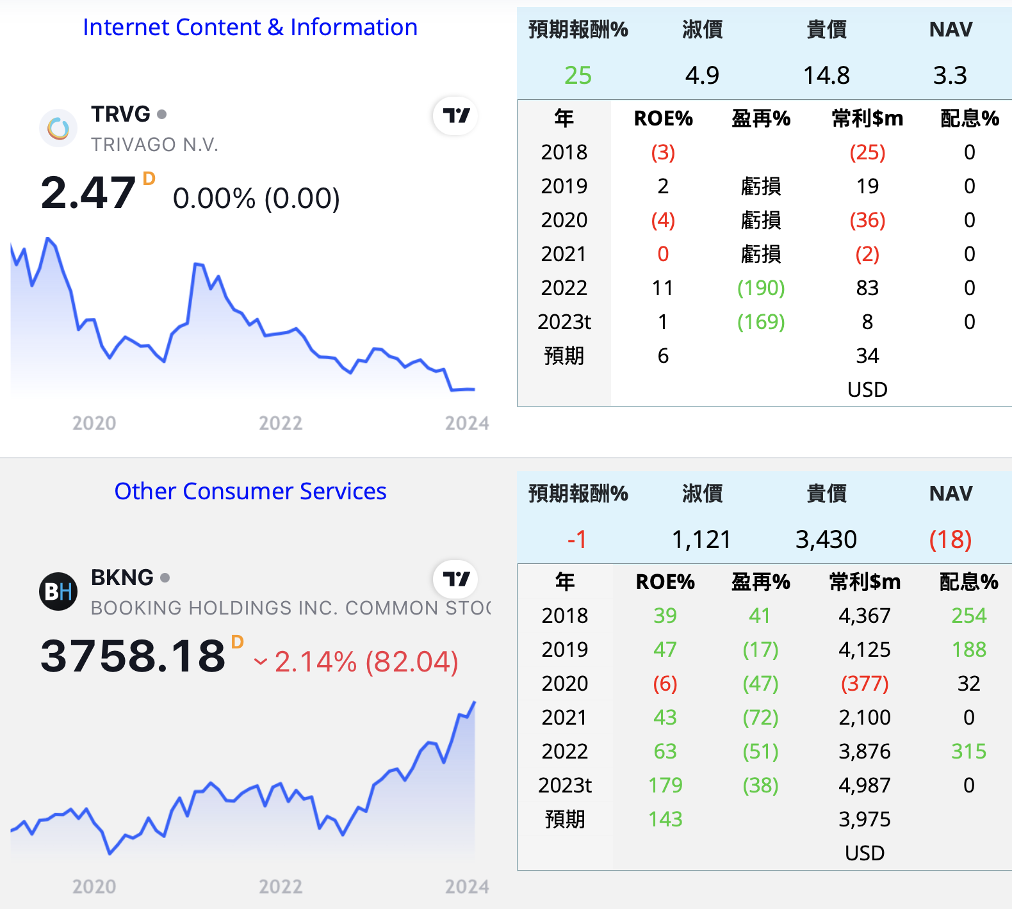Click the BKNG 2022 dividend value 315

coord(969,752)
